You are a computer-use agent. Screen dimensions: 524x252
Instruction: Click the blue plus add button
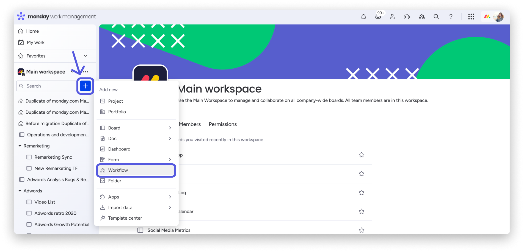[85, 86]
